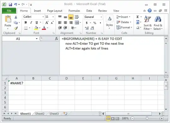Click the Top Align icon

click(x=60, y=17)
